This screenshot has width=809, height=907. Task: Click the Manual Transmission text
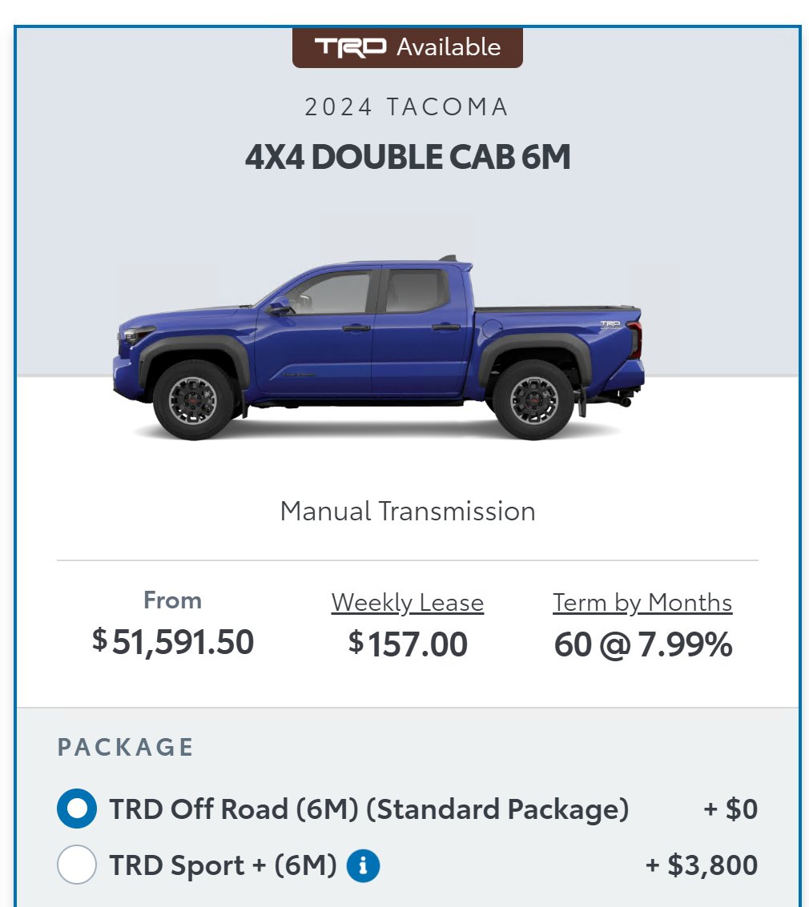pos(408,512)
